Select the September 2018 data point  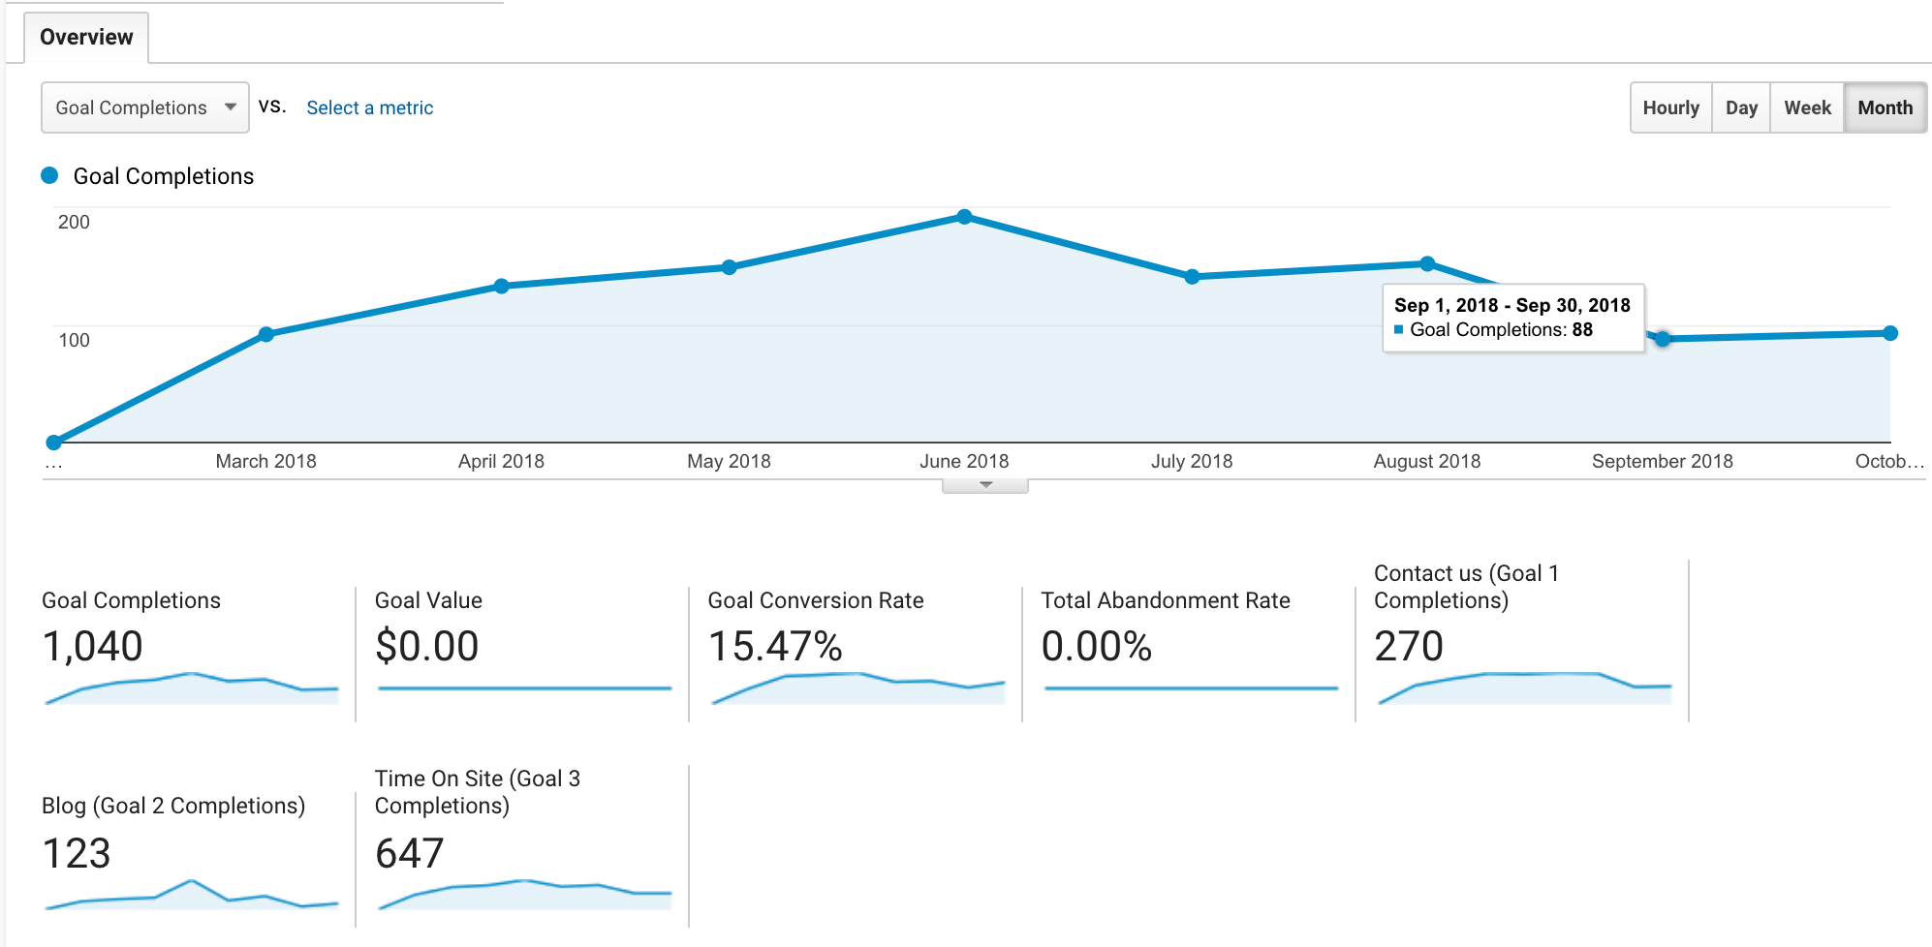(x=1663, y=339)
